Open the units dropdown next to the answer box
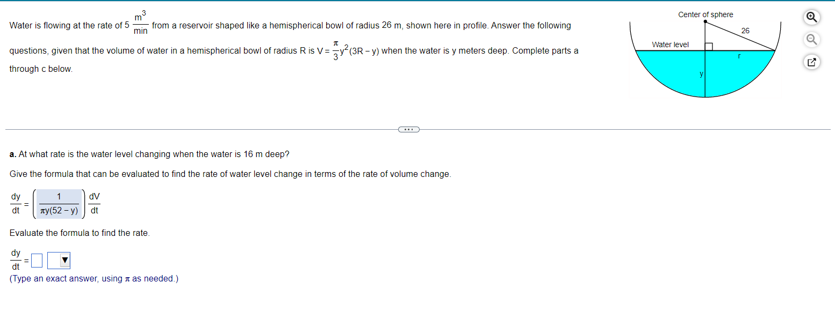The height and width of the screenshot is (319, 835). (x=59, y=260)
